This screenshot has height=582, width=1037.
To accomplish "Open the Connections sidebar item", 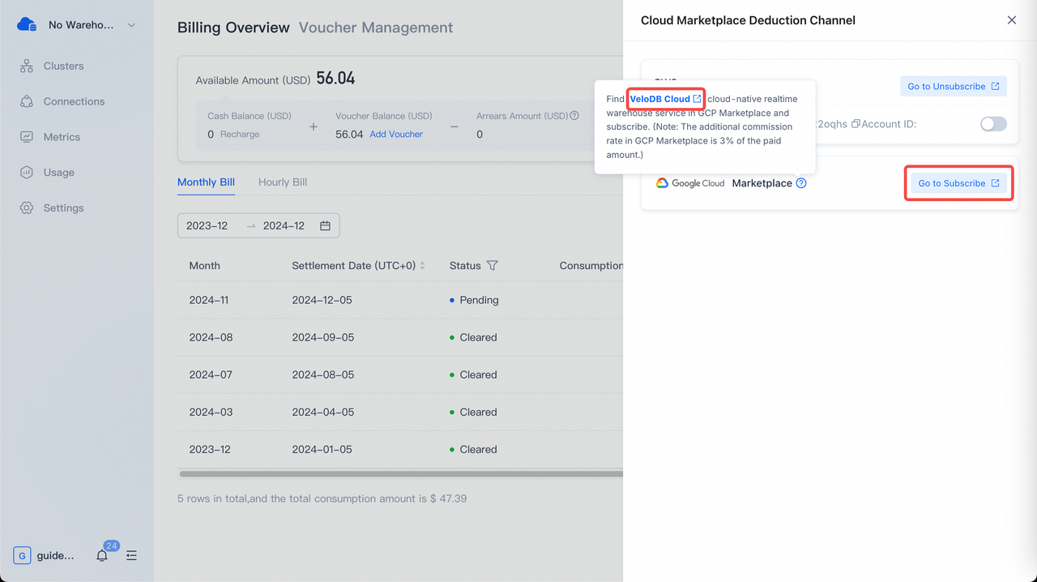I will click(74, 101).
